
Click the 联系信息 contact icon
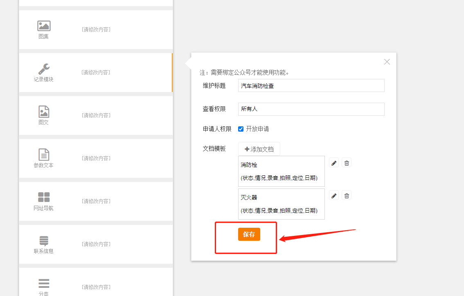tap(44, 240)
